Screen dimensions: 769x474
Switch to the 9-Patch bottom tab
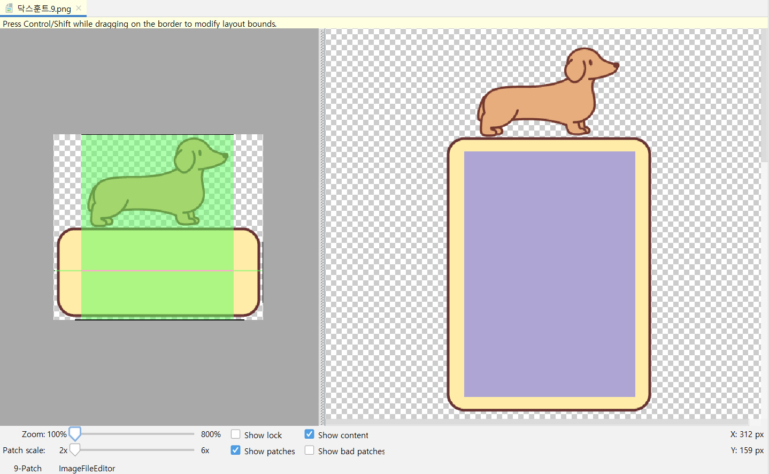click(28, 468)
